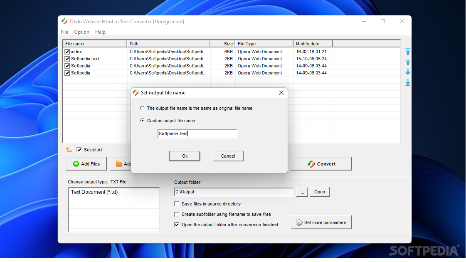The image size is (466, 262).
Task: Close the Set output file name dialog
Action: (281, 93)
